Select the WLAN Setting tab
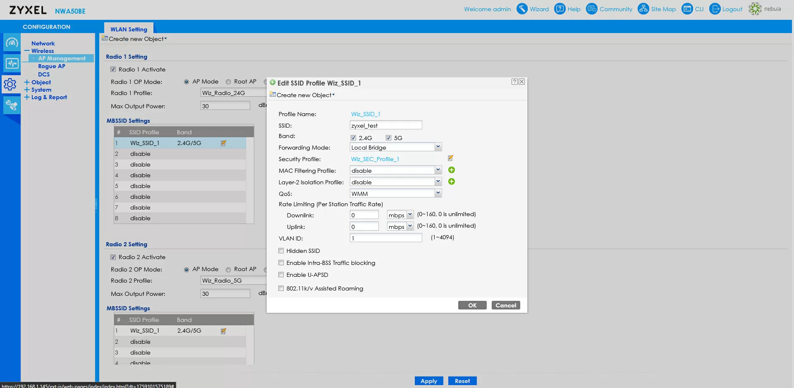Image resolution: width=794 pixels, height=388 pixels. click(129, 29)
